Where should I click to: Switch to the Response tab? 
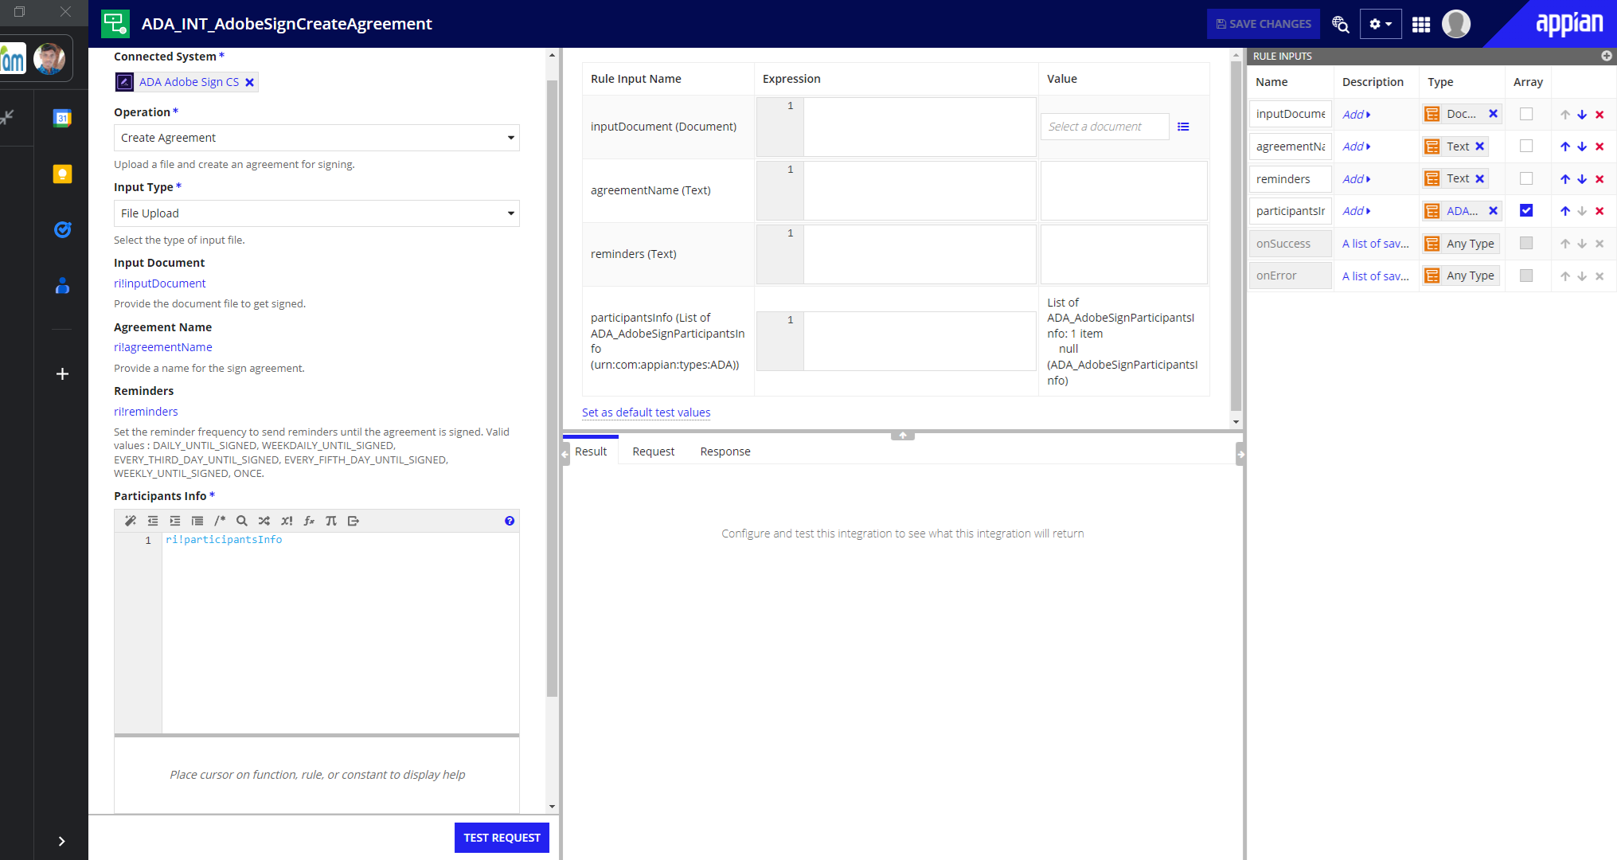(725, 451)
